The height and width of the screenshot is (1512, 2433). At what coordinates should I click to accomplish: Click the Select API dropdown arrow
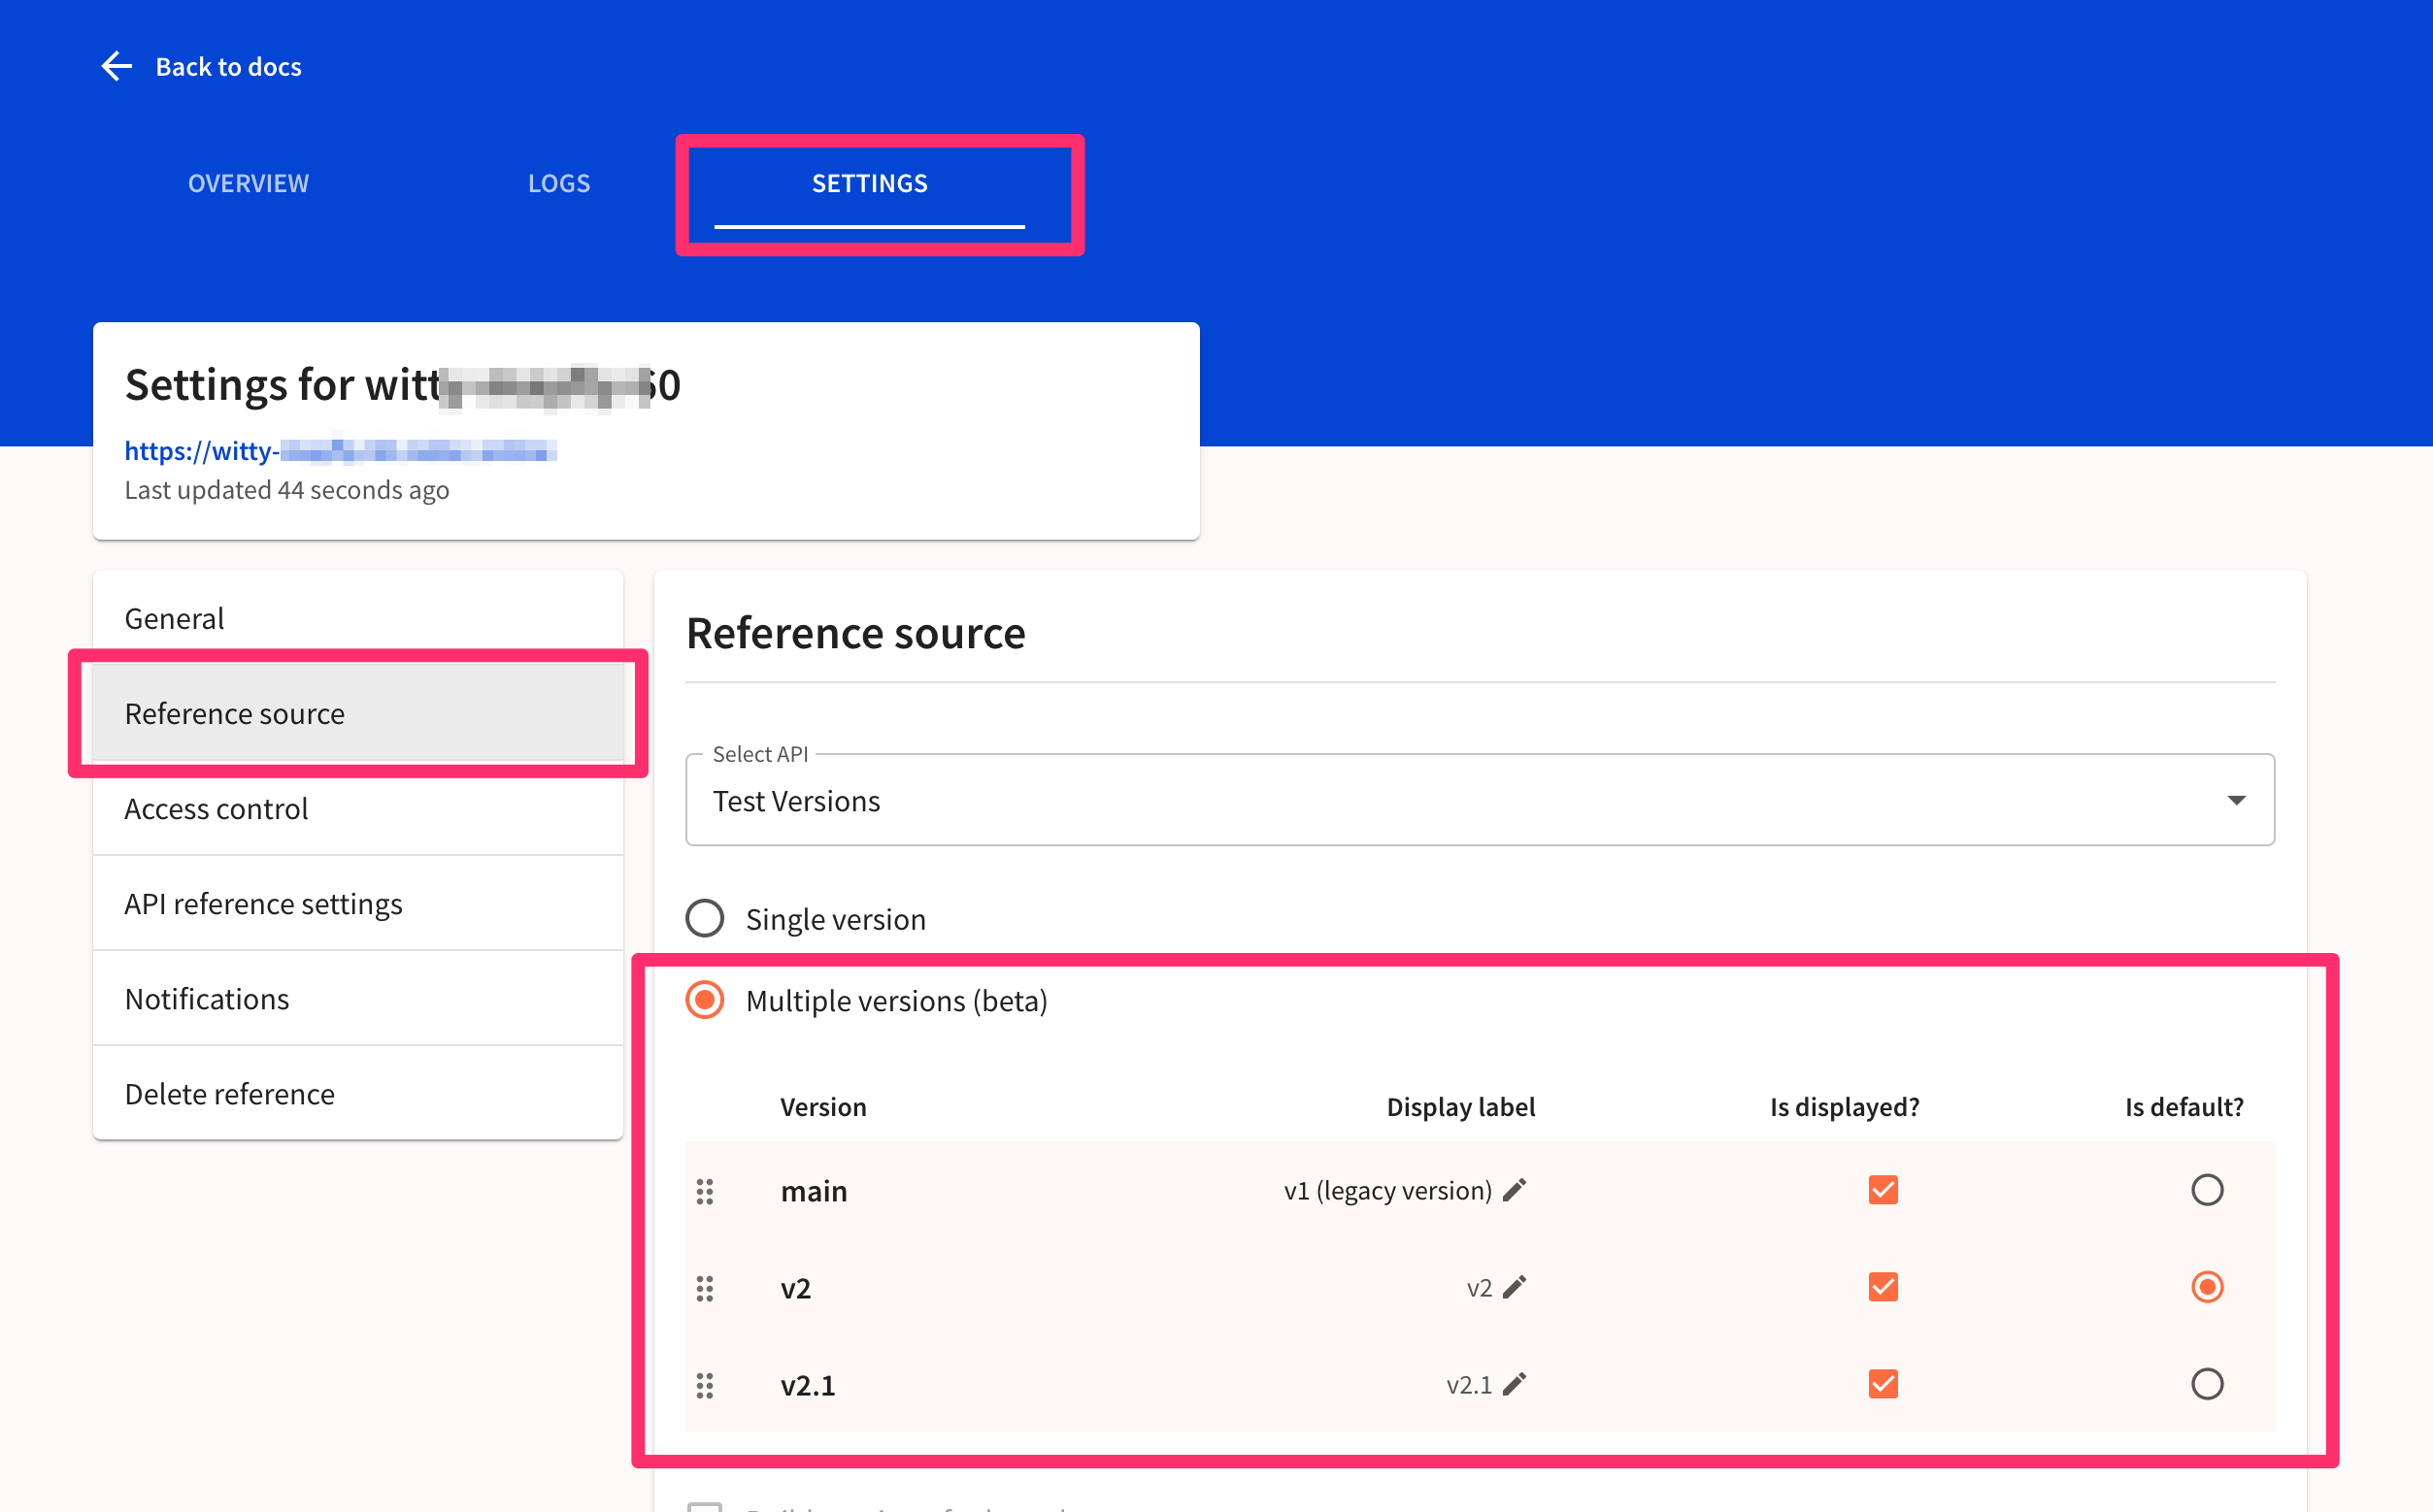[x=2236, y=800]
